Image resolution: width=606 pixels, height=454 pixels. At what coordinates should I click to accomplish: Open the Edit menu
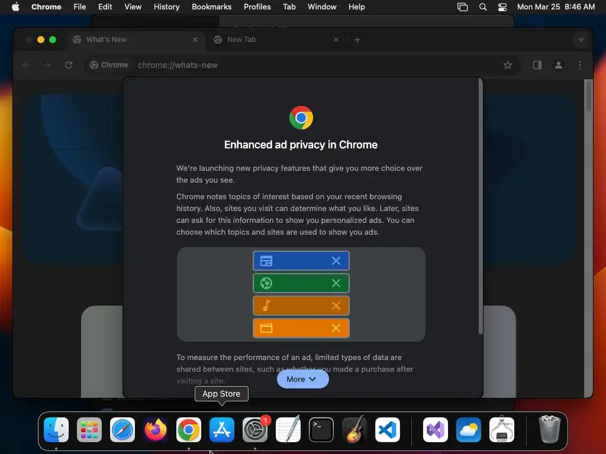(105, 7)
